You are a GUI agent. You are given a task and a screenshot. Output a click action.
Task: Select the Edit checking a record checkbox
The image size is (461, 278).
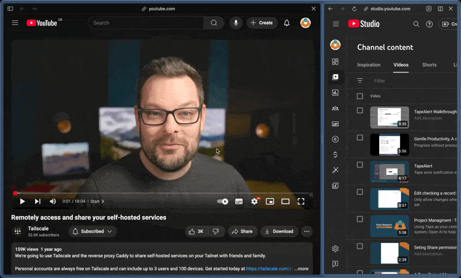[360, 192]
